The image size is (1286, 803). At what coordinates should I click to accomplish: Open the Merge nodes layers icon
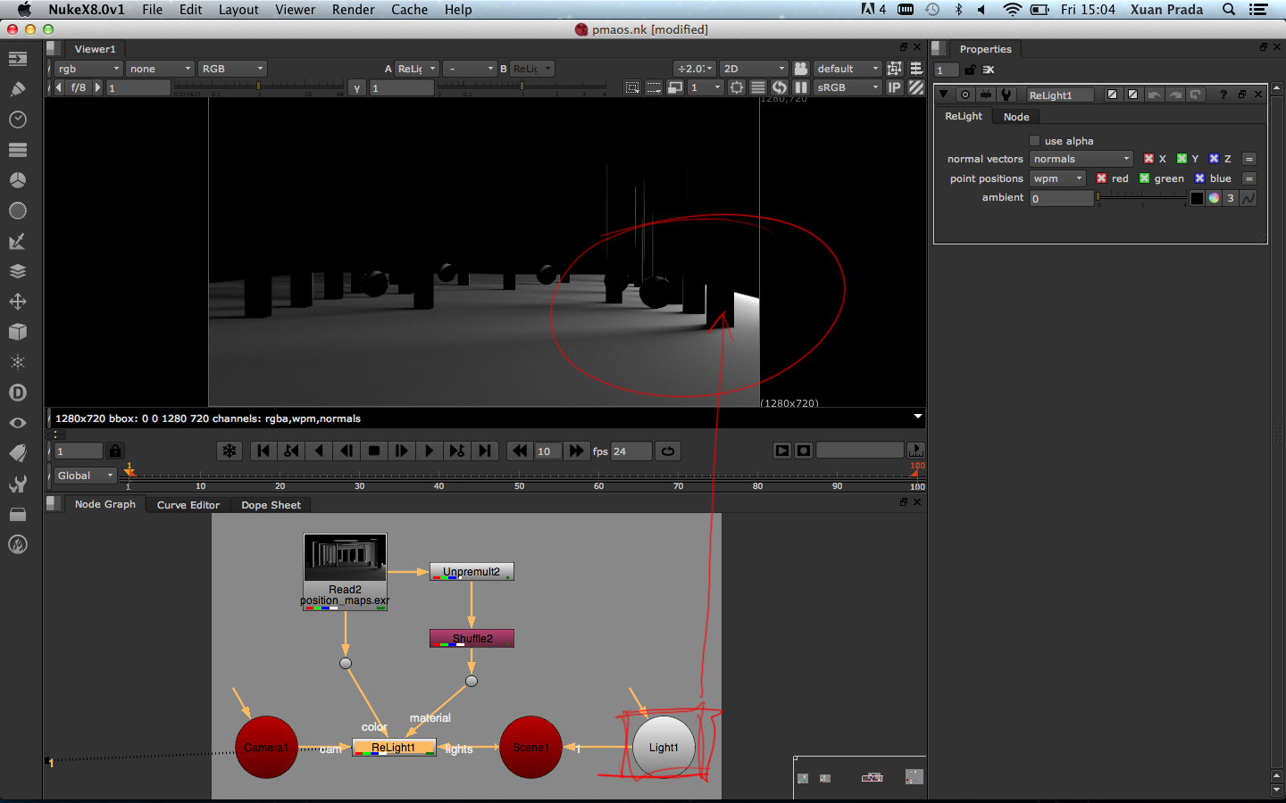(x=17, y=271)
